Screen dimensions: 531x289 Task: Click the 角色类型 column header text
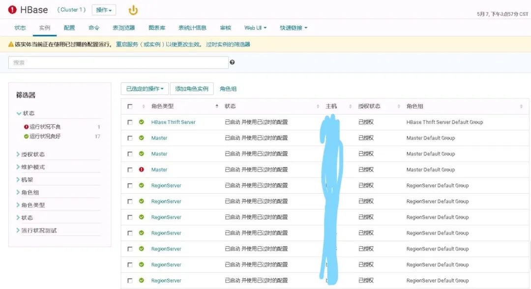pyautogui.click(x=163, y=106)
